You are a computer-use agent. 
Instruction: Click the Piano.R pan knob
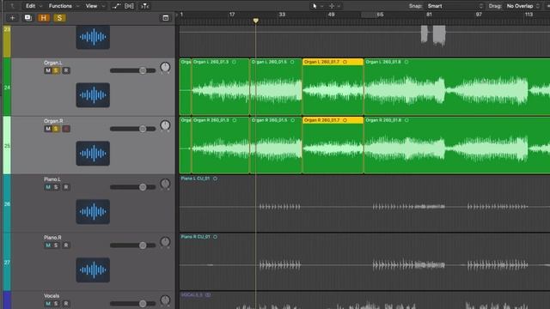pyautogui.click(x=165, y=242)
